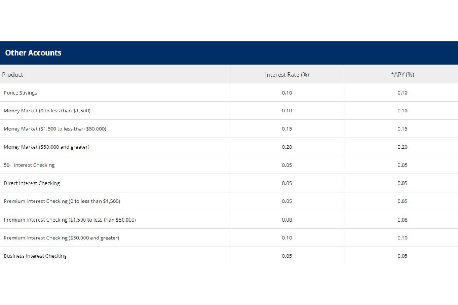Select the "Ponce Savings" product name
458x305 pixels.
coord(21,93)
